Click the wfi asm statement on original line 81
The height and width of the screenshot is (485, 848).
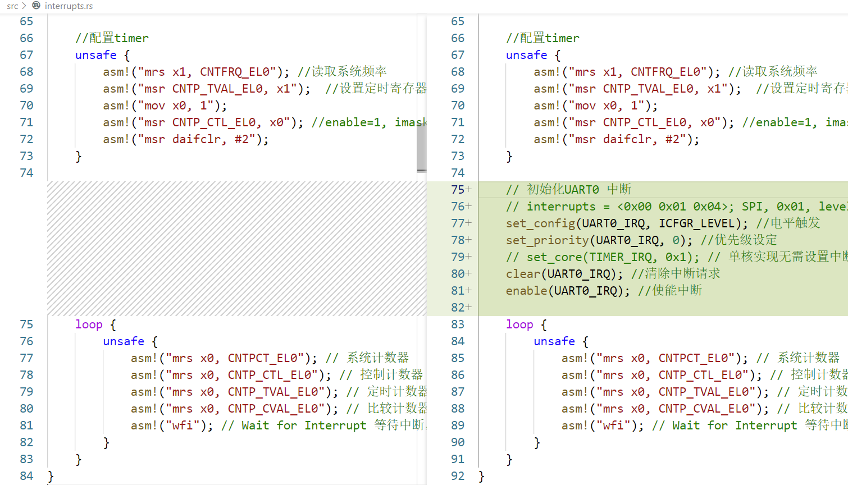coord(172,425)
